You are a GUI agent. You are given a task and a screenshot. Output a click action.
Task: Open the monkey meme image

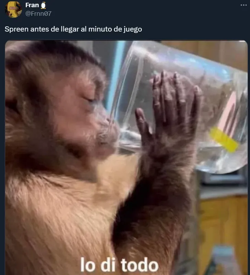click(x=126, y=157)
